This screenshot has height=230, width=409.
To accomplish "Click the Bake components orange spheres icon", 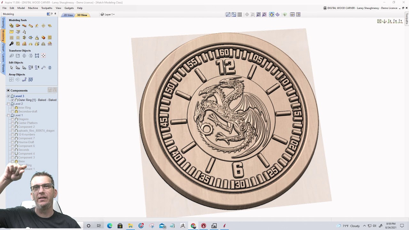I will 43,38.
